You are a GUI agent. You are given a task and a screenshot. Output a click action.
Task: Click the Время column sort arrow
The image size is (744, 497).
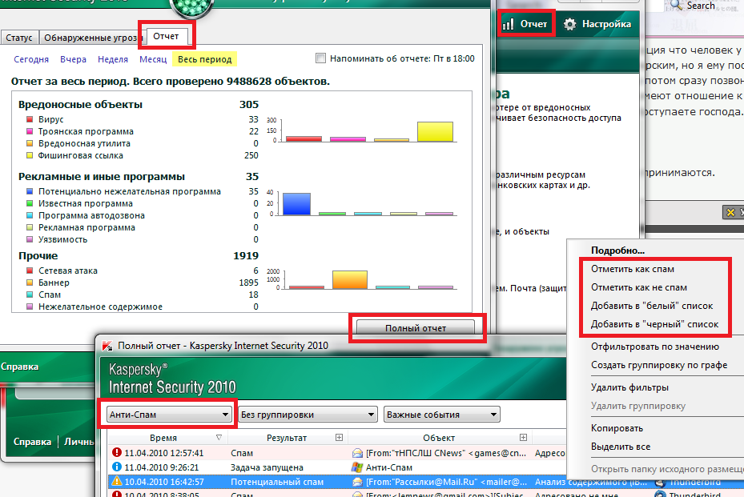coord(219,437)
